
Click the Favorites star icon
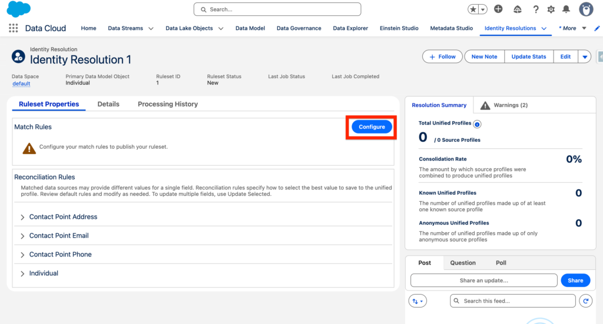[473, 9]
